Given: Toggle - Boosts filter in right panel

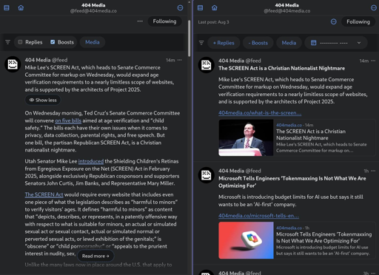Looking at the screenshot, I should click(x=258, y=43).
